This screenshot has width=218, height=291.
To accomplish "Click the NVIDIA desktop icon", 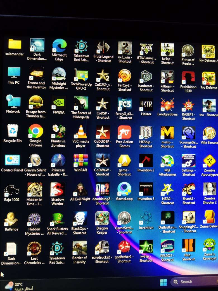I will (59, 103).
